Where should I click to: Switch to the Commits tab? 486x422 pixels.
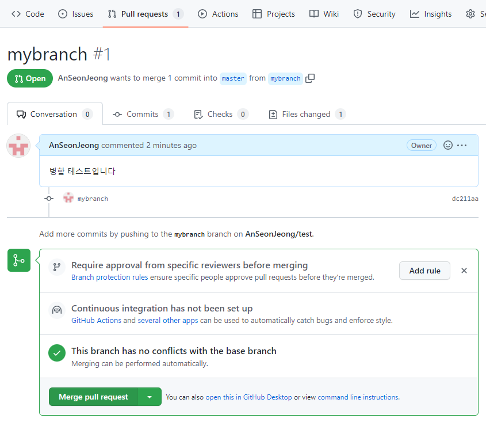click(143, 114)
